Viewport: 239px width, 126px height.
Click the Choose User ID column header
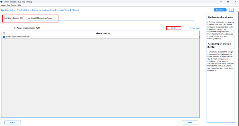pyautogui.click(x=103, y=33)
